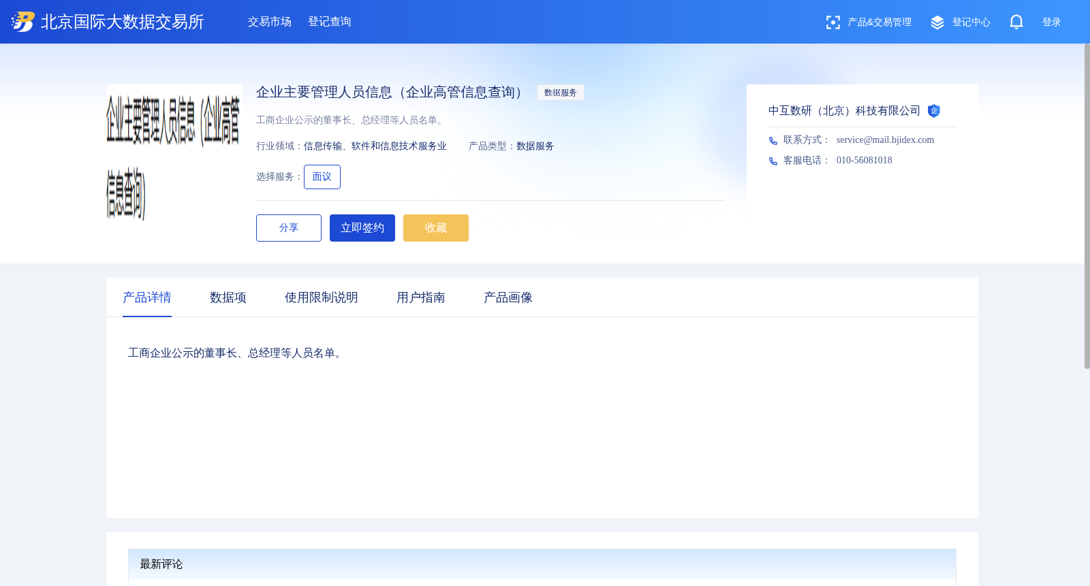
Task: Switch to 产品详情 tab
Action: (x=147, y=297)
